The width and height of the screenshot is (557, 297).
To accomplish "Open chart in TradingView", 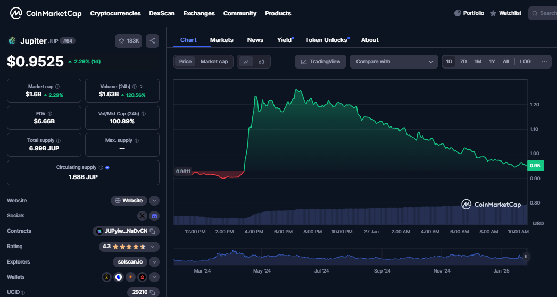I will click(x=320, y=62).
